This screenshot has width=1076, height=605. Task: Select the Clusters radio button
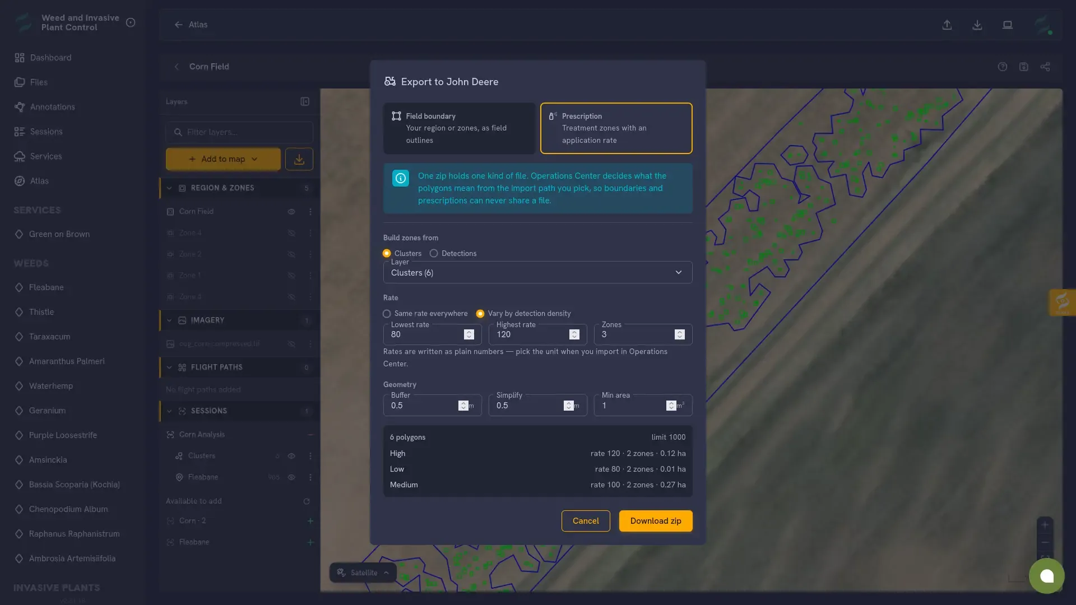(387, 254)
